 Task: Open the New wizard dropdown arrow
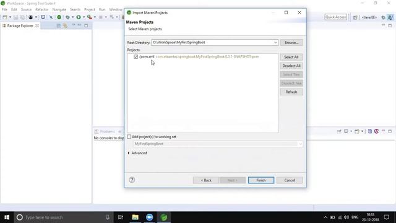(x=10, y=17)
